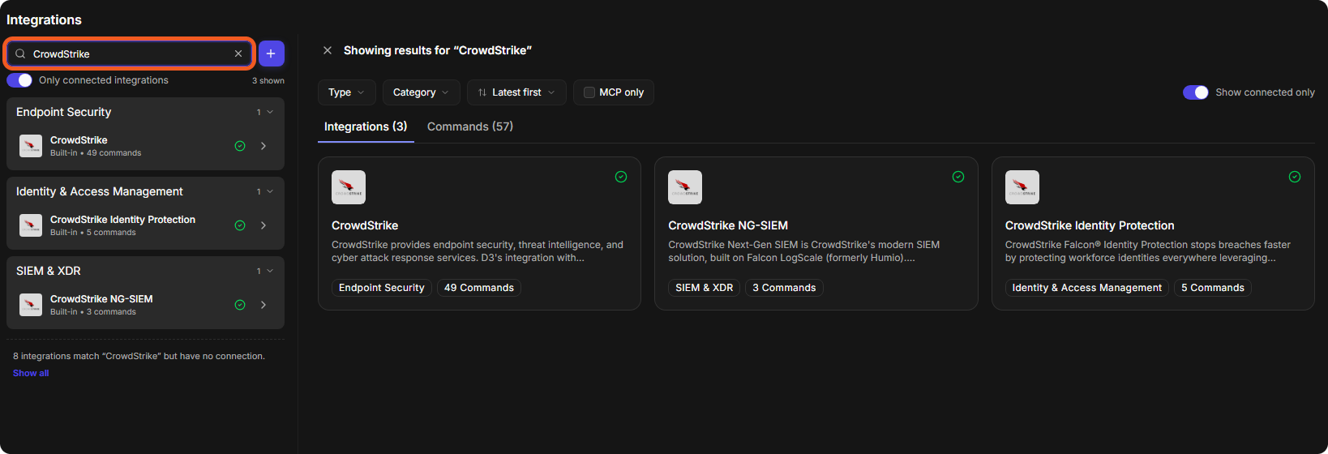Close the search results view
1328x454 pixels.
(328, 50)
